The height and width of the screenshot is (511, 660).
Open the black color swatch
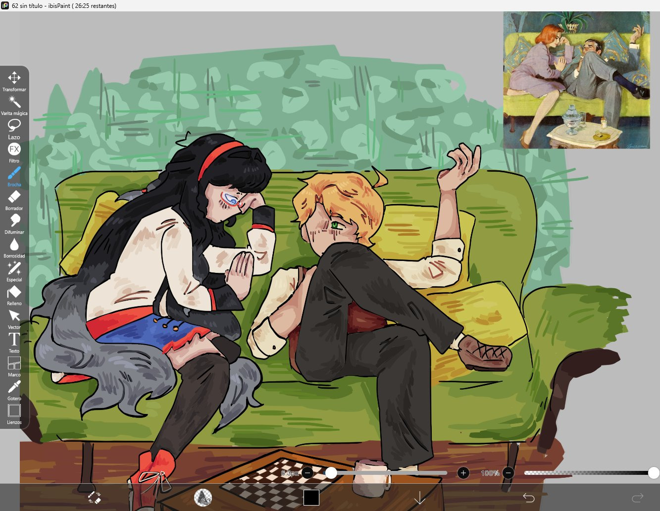pyautogui.click(x=311, y=498)
